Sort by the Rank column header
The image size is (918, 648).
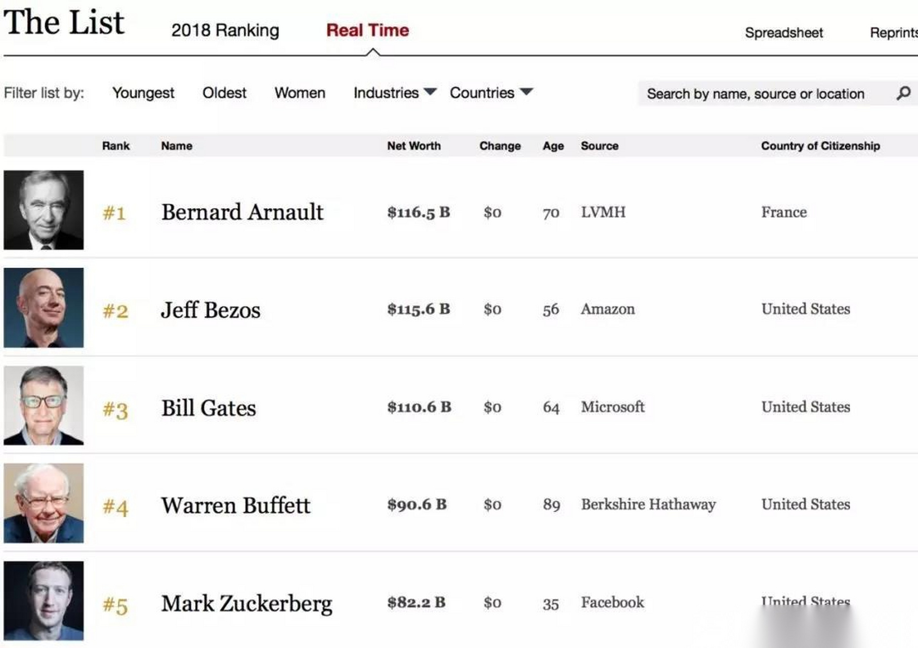(116, 146)
